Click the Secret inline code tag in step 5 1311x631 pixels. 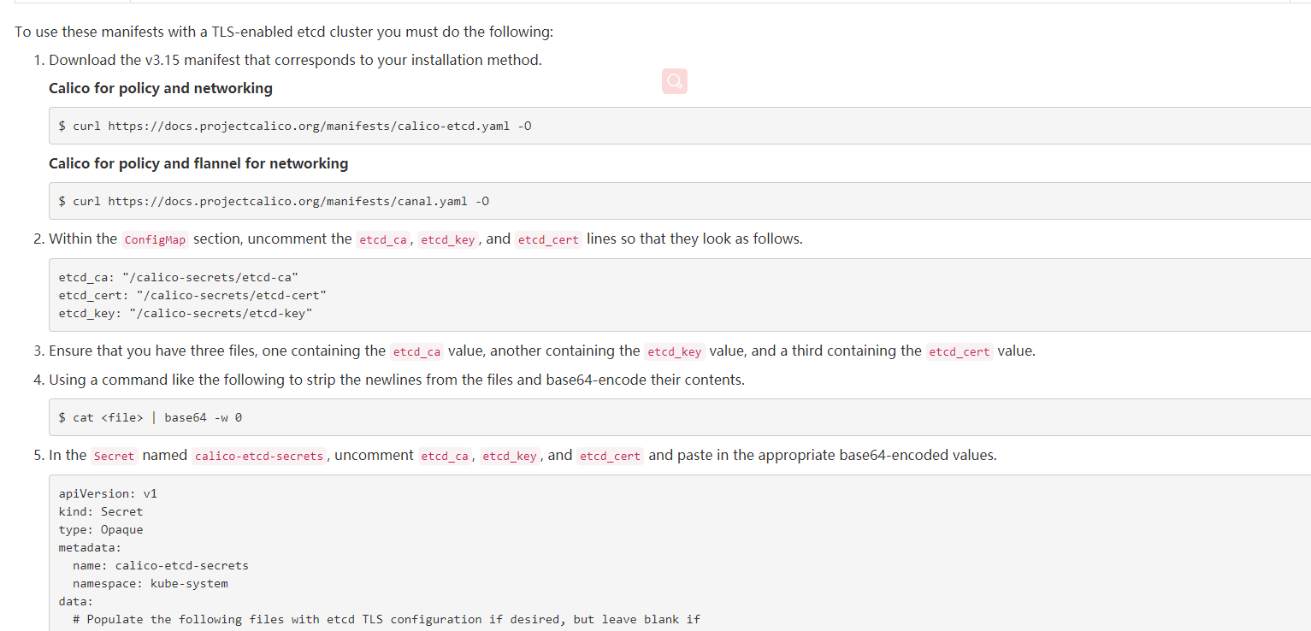(x=114, y=456)
